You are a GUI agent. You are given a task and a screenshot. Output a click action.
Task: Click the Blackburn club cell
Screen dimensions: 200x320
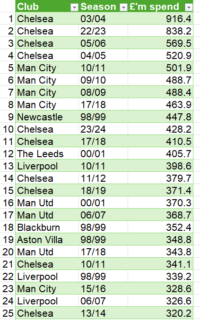[47, 227]
